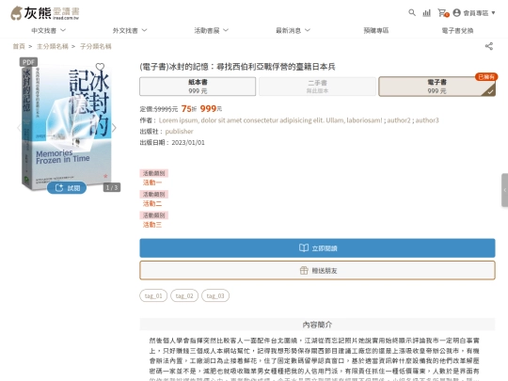Click the 已擁有 owned badge
Screen dimensions: 508x381
tap(486, 77)
